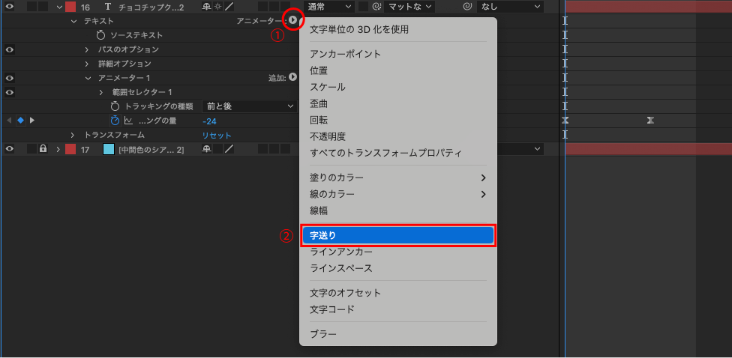The height and width of the screenshot is (358, 732).
Task: Toggle the 範囲セレクター 1 eye icon
Action: [x=9, y=92]
